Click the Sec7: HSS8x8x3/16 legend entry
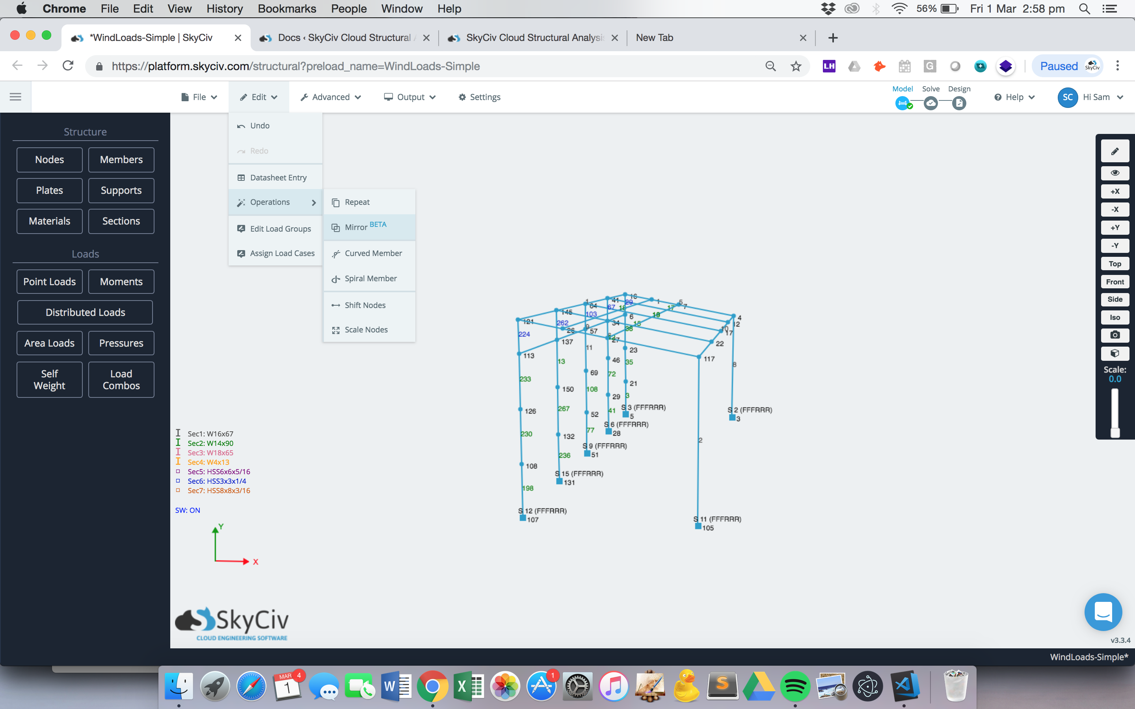 [219, 490]
